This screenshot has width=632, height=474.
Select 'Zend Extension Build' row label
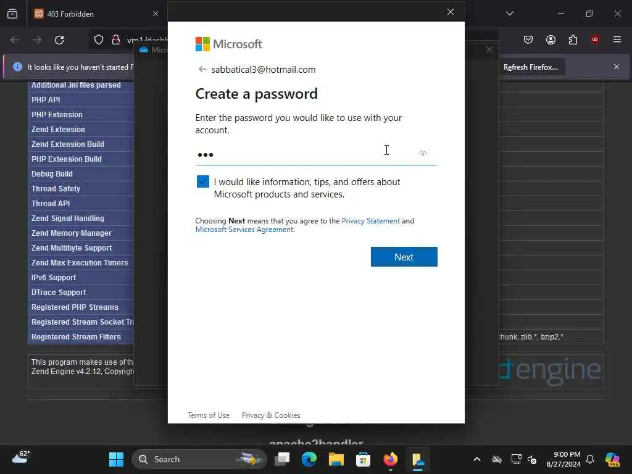pyautogui.click(x=68, y=144)
